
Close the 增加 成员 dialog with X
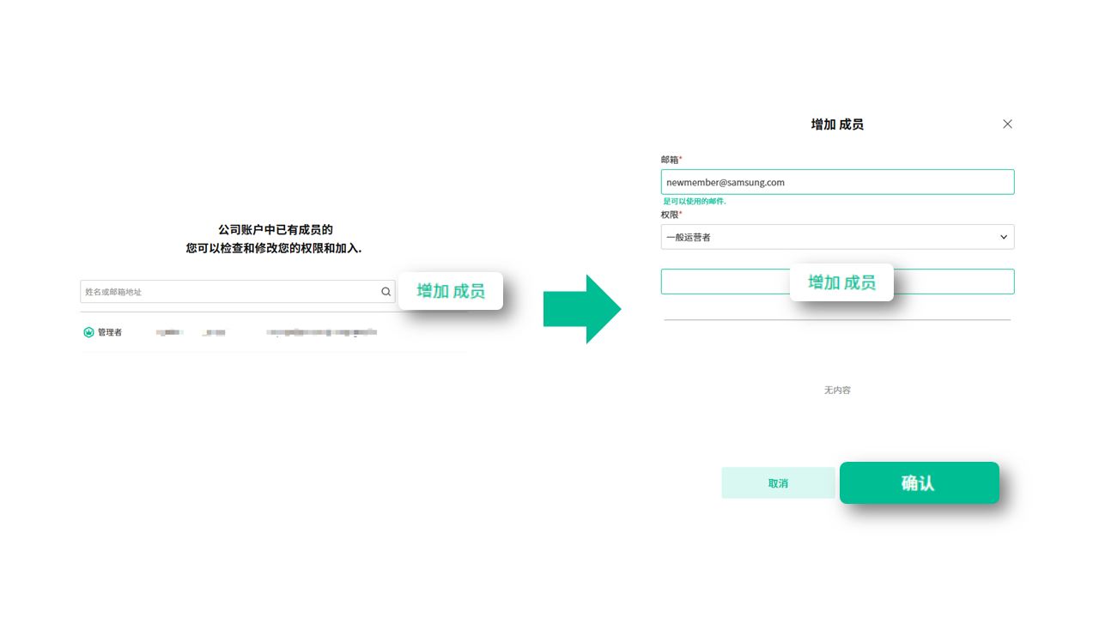[x=1007, y=124]
